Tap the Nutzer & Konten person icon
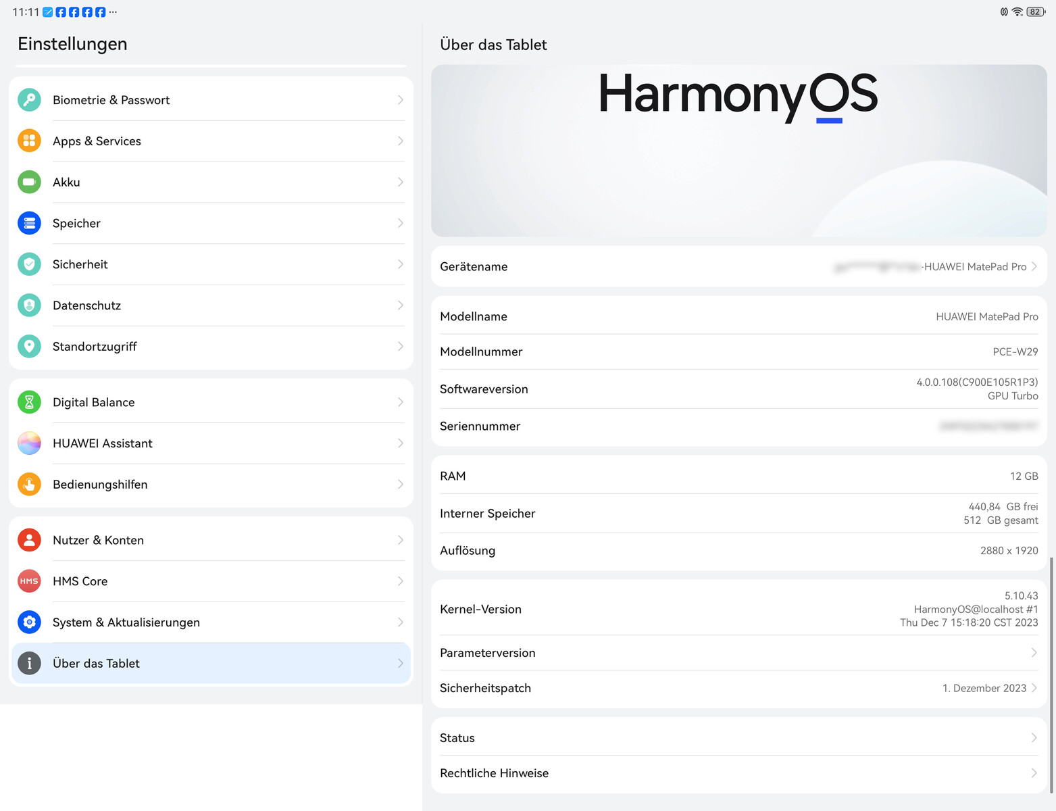1056x811 pixels. coord(29,540)
